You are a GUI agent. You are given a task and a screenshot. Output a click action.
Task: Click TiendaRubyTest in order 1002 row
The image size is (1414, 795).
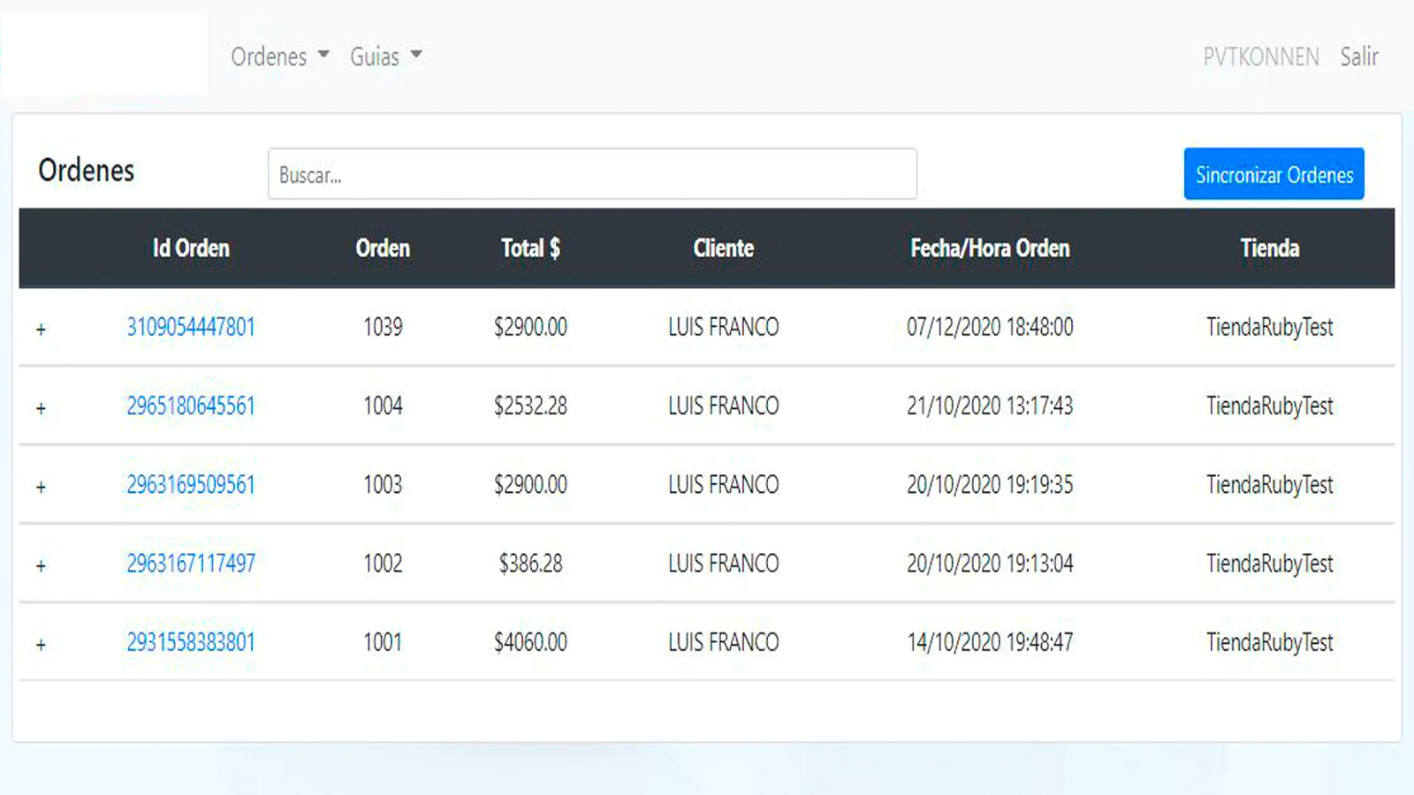point(1270,564)
